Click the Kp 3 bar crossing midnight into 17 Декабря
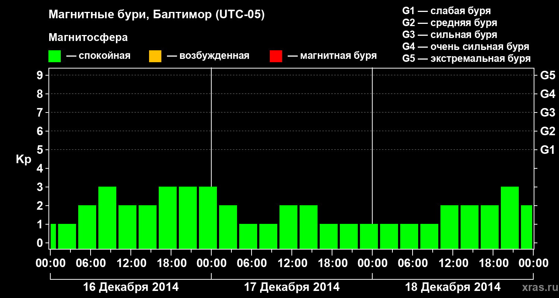 pyautogui.click(x=208, y=218)
